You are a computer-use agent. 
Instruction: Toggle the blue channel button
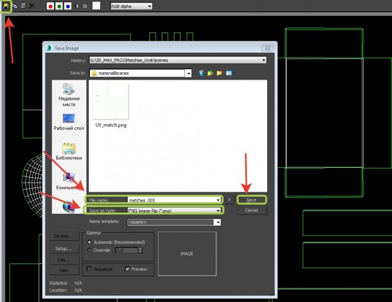tap(67, 6)
